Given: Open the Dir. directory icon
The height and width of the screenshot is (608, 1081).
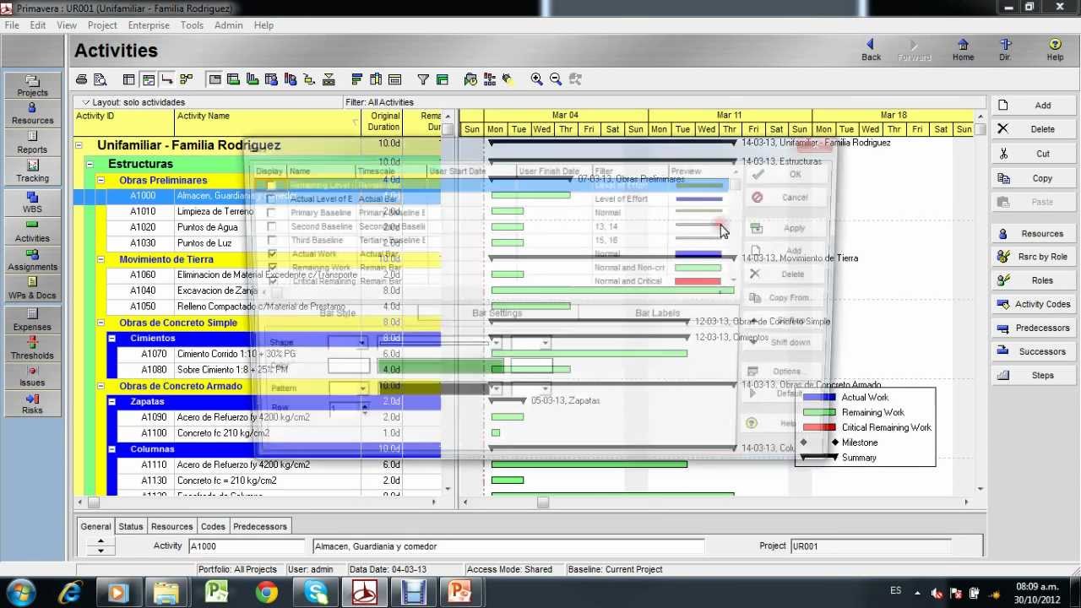Looking at the screenshot, I should click(x=1005, y=50).
